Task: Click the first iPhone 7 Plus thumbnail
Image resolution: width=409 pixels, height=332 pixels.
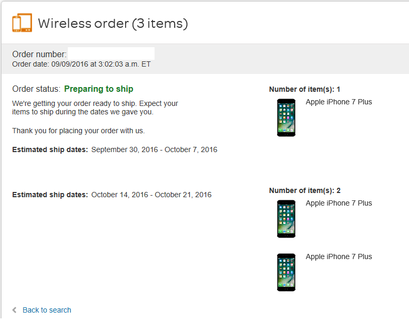Action: click(286, 117)
